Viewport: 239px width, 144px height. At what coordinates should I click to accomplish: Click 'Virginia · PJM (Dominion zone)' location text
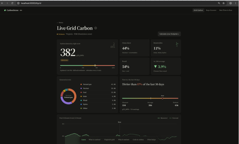tap(79, 34)
